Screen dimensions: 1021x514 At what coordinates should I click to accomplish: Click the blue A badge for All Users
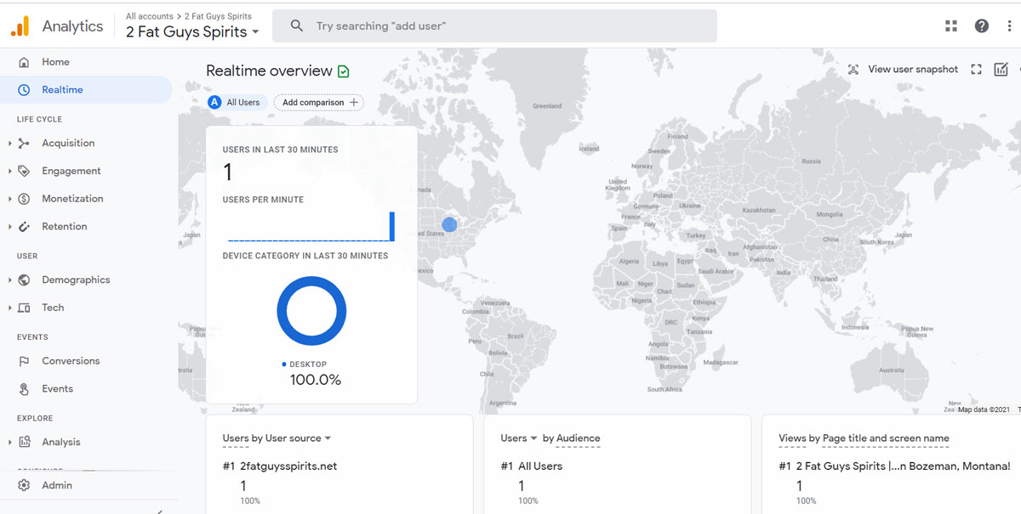click(x=215, y=103)
